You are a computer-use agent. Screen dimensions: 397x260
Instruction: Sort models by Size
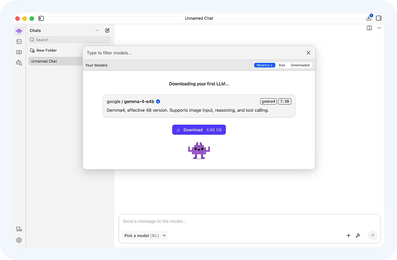[282, 65]
